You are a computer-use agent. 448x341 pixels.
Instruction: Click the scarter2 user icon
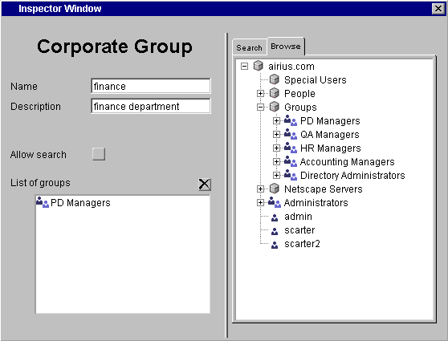point(275,245)
